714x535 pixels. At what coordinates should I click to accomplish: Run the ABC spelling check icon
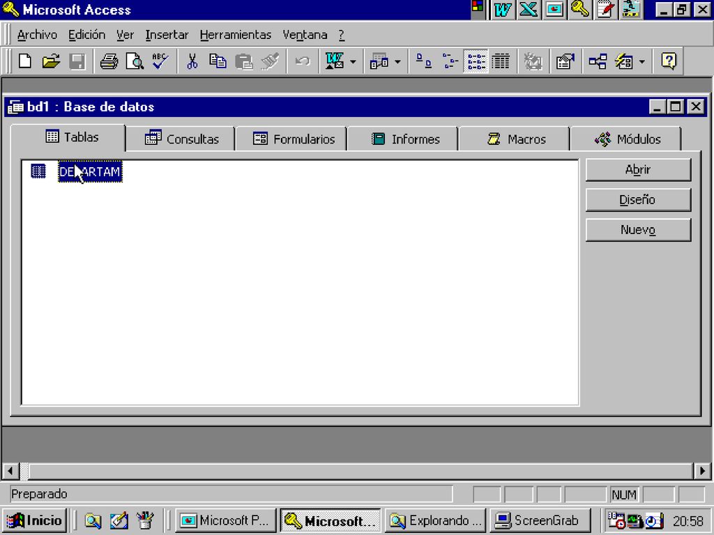pyautogui.click(x=160, y=61)
